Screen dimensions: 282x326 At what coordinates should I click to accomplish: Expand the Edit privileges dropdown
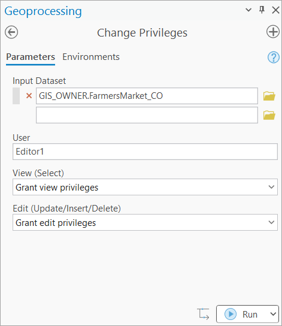[271, 222]
